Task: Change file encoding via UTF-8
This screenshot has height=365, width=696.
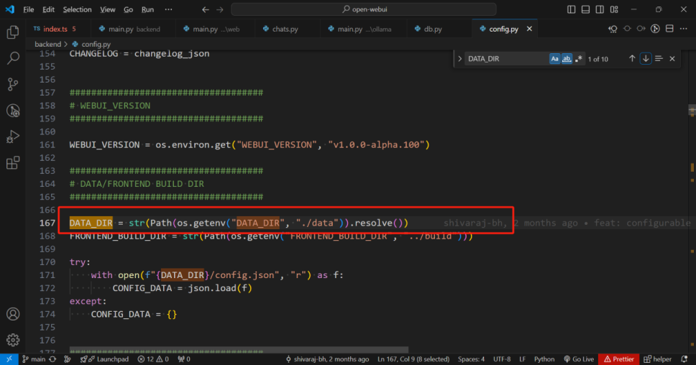Action: 502,359
